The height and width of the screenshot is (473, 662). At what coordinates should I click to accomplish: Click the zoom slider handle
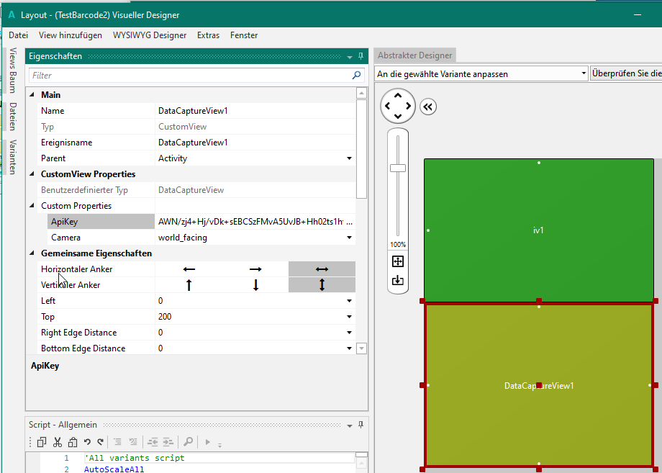tap(398, 168)
